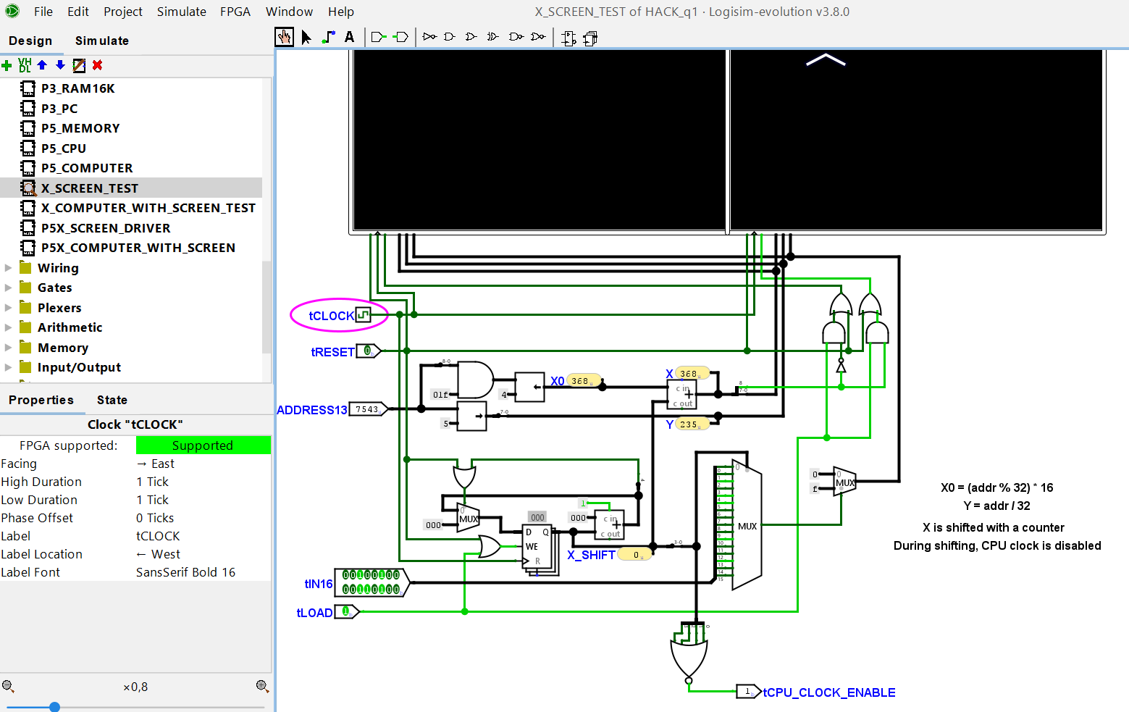Viewport: 1129px width, 712px height.
Task: Open the FPGA menu
Action: pyautogui.click(x=235, y=12)
